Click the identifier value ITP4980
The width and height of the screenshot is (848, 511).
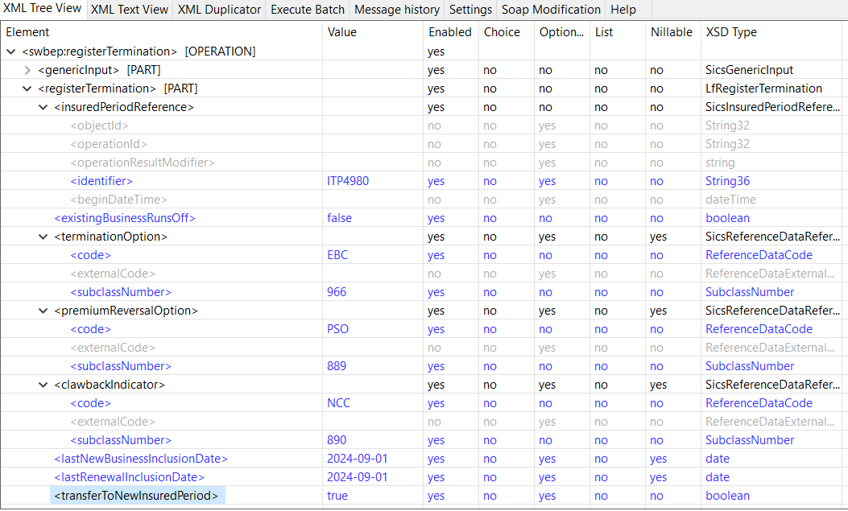click(x=348, y=181)
